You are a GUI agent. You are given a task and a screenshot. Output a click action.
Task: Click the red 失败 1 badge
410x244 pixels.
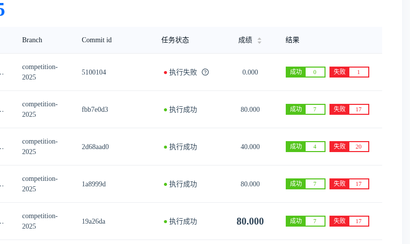pyautogui.click(x=349, y=72)
